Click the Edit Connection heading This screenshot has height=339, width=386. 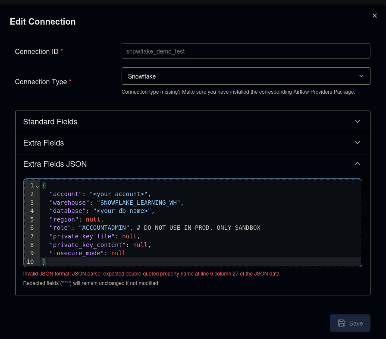[x=43, y=22]
